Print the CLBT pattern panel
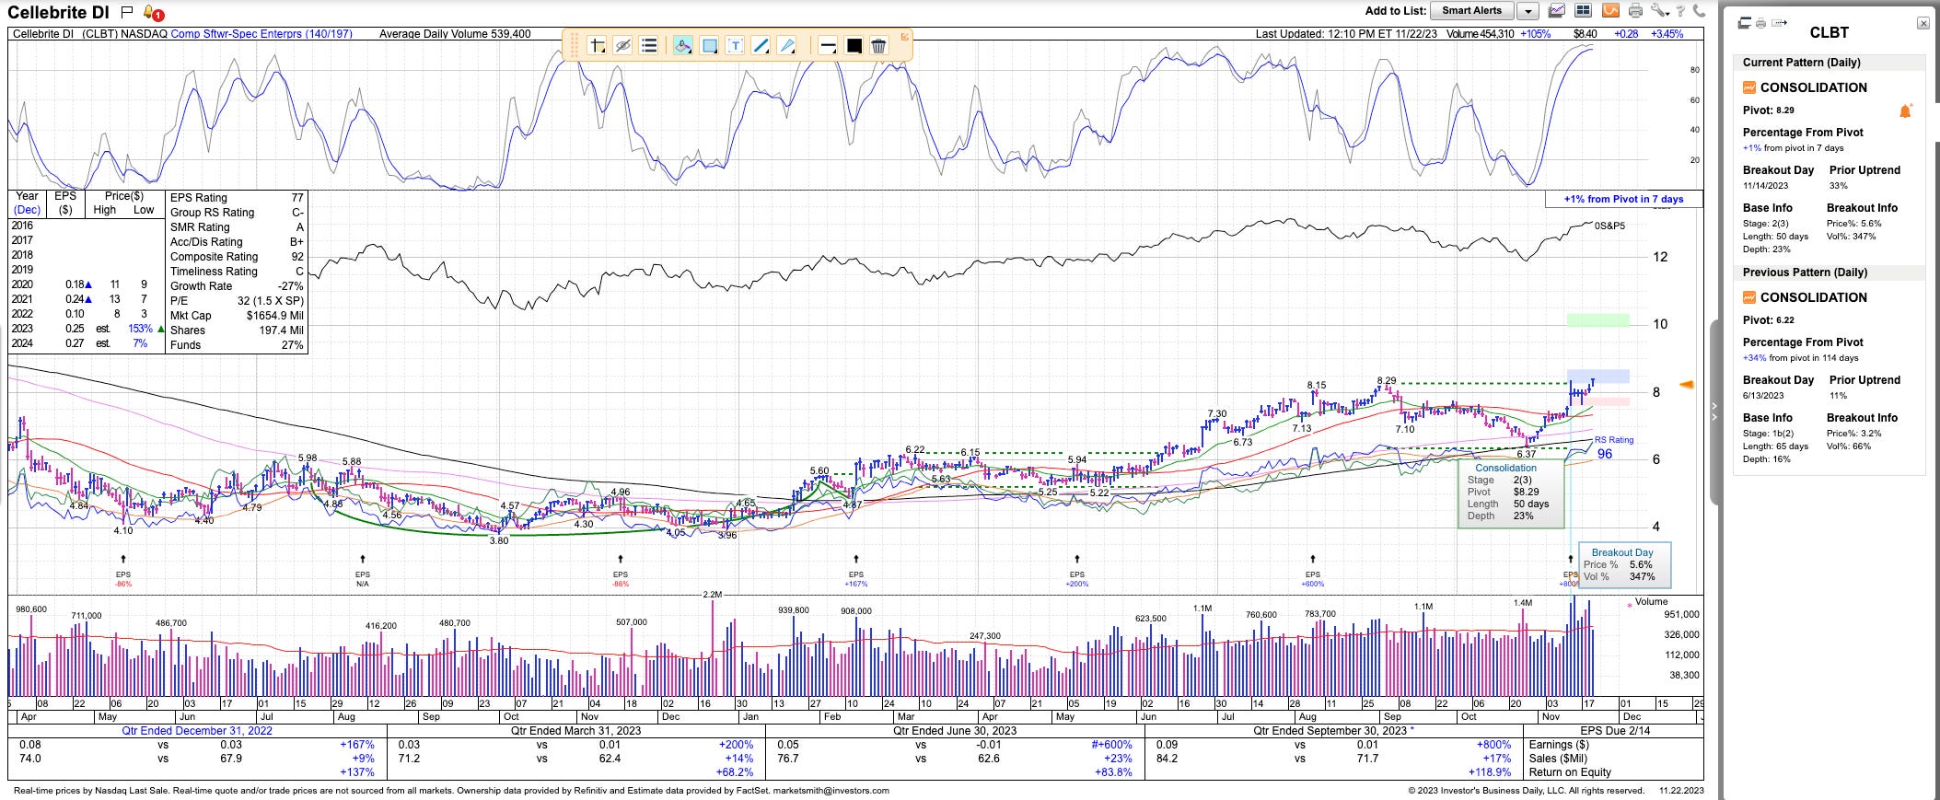 click(1760, 23)
